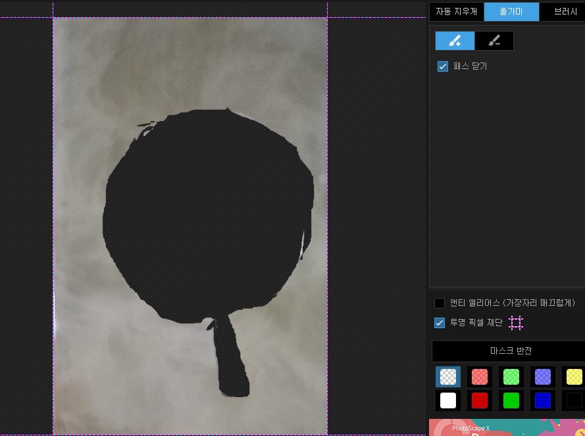Open the 브러시 tab

(563, 12)
